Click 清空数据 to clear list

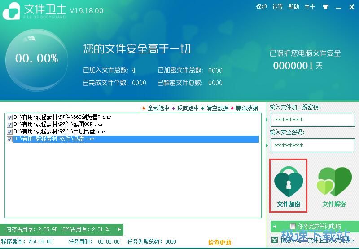pyautogui.click(x=215, y=108)
